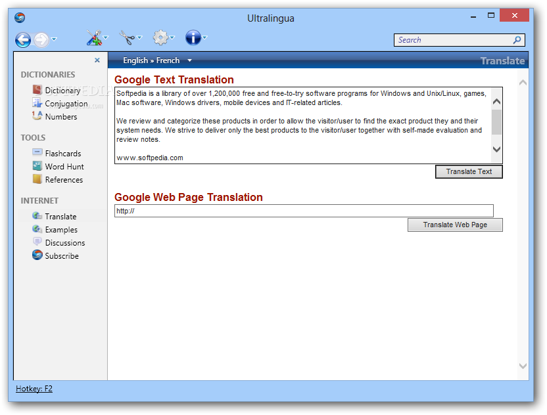Click the Examples globe-search icon
The image size is (547, 415).
tap(37, 229)
